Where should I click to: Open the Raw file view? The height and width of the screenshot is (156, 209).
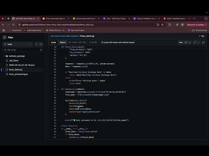181,42
